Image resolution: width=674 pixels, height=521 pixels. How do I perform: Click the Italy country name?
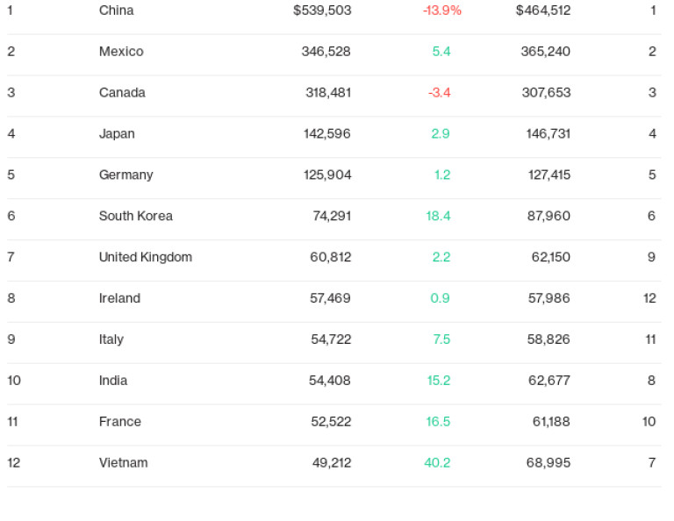click(111, 340)
